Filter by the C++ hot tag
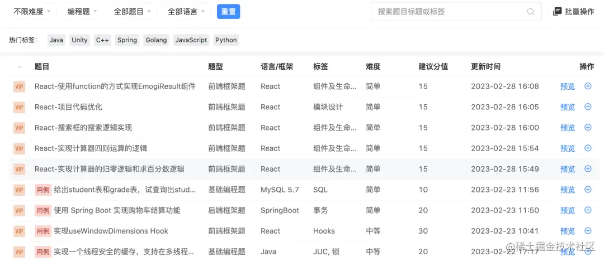Viewport: 604px width, 261px height. (x=102, y=40)
